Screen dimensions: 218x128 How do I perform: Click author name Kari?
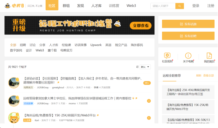point(37,120)
